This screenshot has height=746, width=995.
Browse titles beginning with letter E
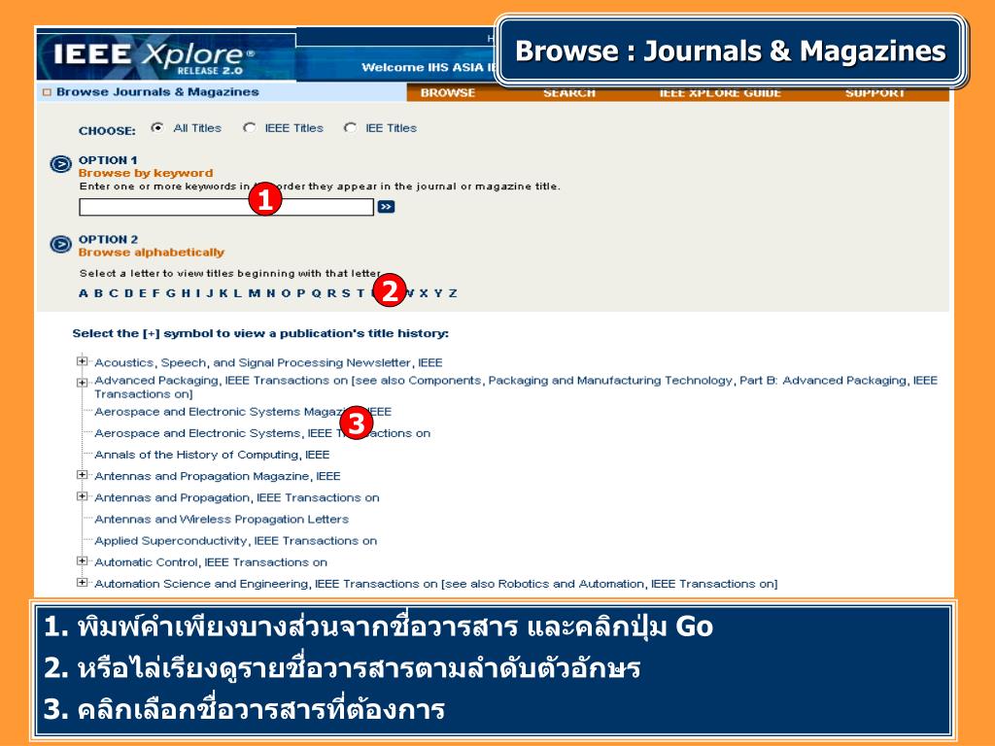[x=143, y=293]
